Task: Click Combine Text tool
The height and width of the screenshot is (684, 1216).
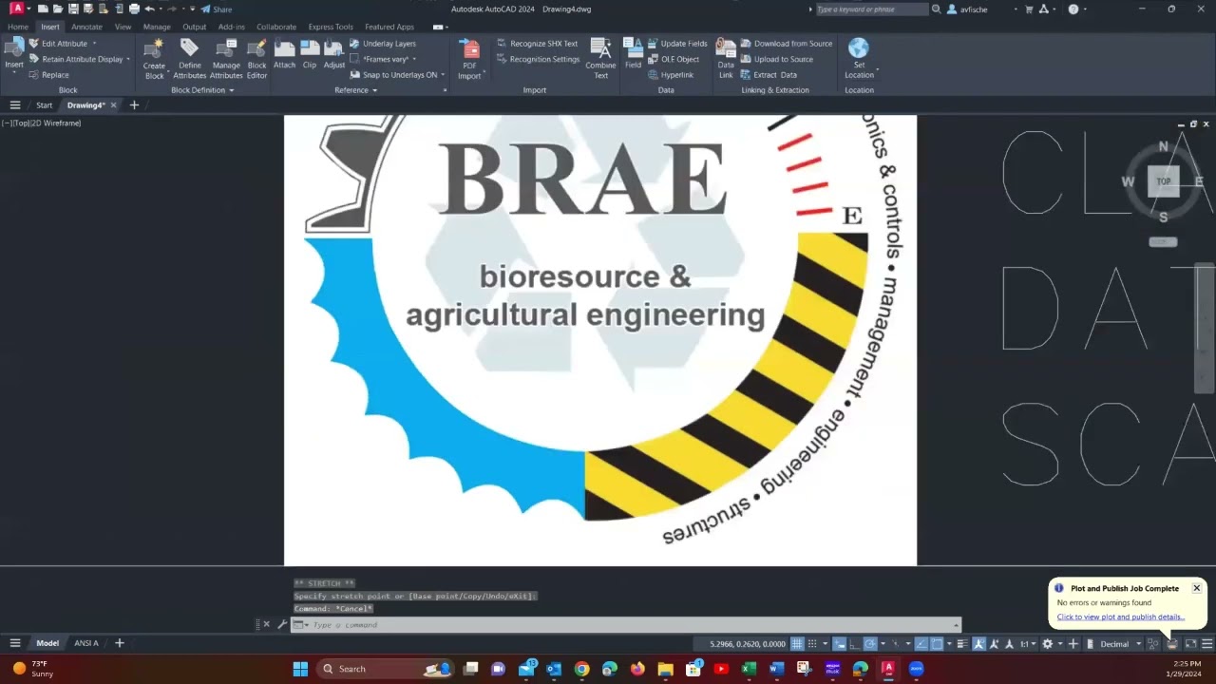Action: (x=600, y=59)
